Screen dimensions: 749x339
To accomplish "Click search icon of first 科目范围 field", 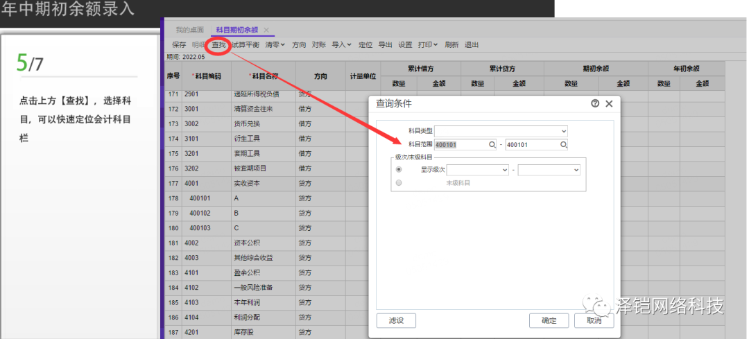I will [x=492, y=144].
